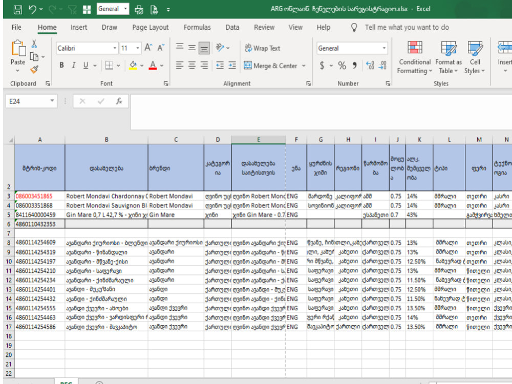Viewport: 512px width, 384px height.
Task: Select the Format Painter brush icon
Action: coord(34,69)
